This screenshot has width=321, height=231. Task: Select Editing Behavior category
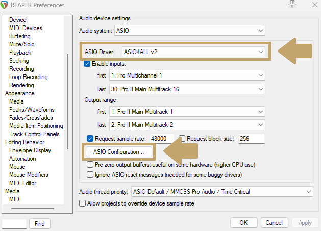point(25,142)
